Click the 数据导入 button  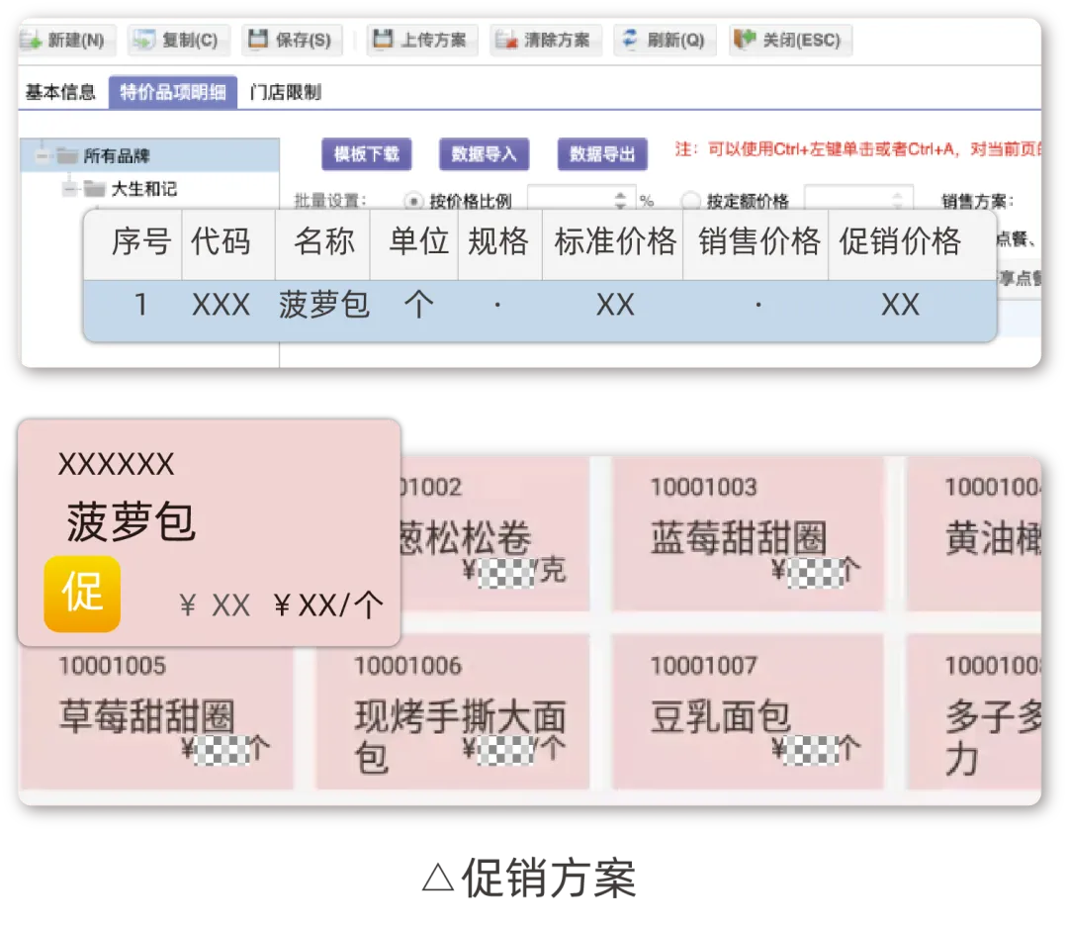tap(484, 154)
